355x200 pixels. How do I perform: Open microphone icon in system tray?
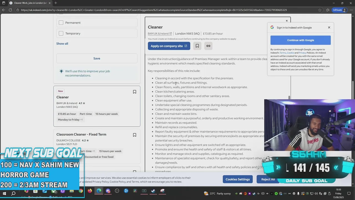[x=298, y=194]
